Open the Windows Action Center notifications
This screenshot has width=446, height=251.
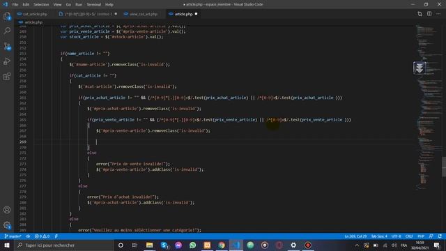tap(437, 245)
